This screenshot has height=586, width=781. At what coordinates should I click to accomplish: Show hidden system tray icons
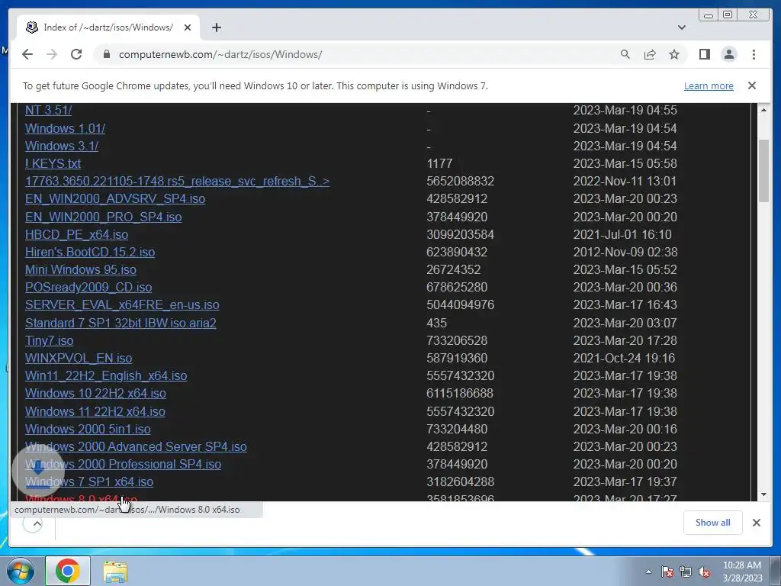point(648,572)
